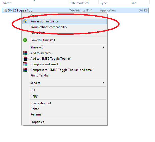
Task: Sort by Date modified column header
Action: tap(79, 3)
